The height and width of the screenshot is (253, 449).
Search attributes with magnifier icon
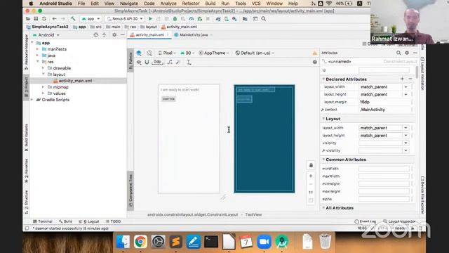point(398,53)
